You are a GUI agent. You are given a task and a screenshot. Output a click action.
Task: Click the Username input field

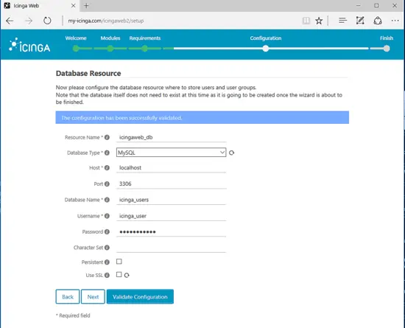(172, 216)
